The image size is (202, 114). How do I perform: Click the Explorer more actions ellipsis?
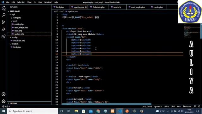(48, 7)
